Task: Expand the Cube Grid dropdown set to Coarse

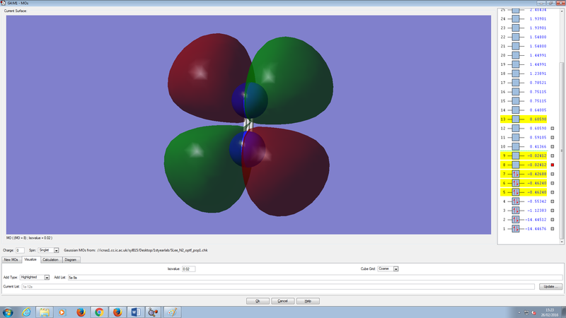Action: click(x=388, y=269)
